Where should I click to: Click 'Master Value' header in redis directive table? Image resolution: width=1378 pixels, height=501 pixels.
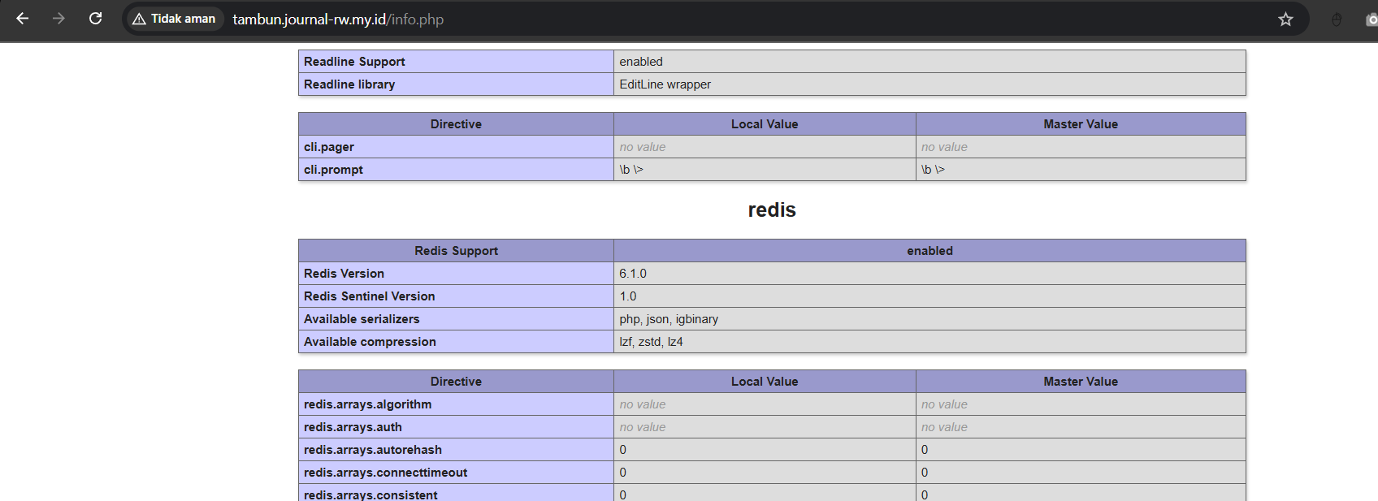coord(1080,382)
